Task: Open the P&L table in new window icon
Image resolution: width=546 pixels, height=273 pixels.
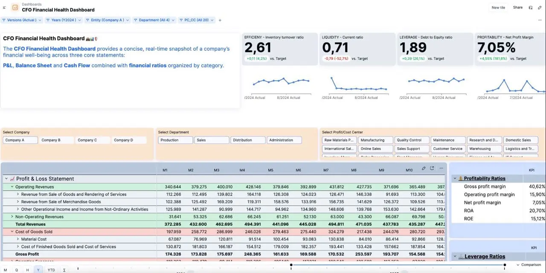Action: point(432,168)
